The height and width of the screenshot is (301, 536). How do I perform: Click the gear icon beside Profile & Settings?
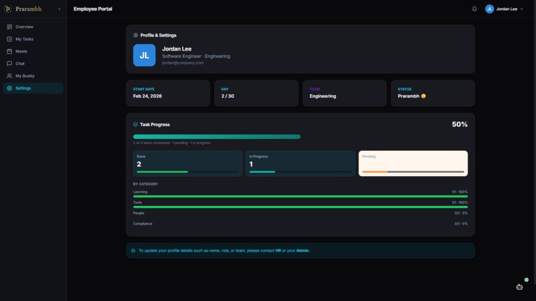point(136,35)
